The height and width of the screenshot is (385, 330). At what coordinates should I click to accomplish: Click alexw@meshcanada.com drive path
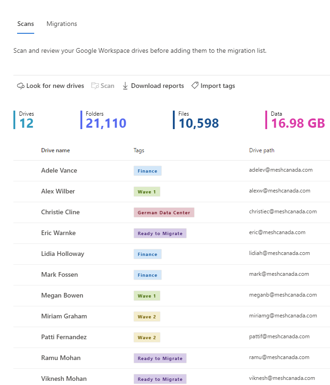pos(280,191)
